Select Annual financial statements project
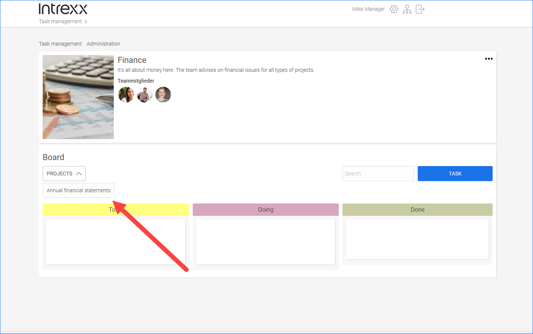This screenshot has height=334, width=533. (79, 190)
